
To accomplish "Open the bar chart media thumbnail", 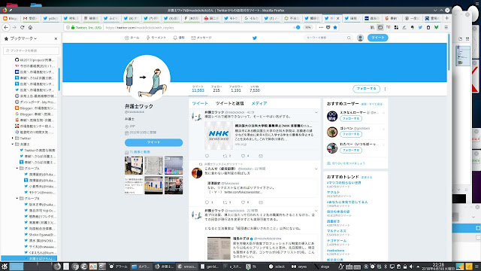I will click(153, 185).
